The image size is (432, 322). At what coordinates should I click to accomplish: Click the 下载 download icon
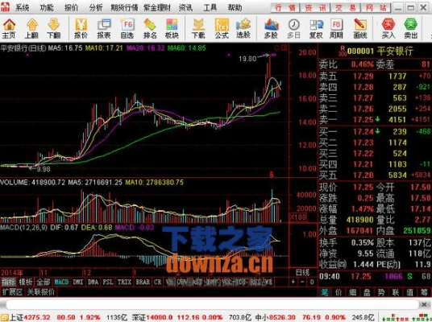pos(198,29)
